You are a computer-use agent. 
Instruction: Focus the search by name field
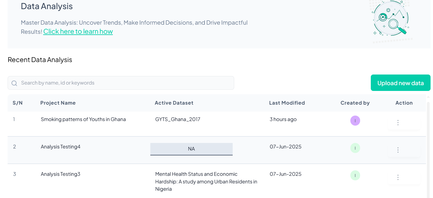pyautogui.click(x=125, y=83)
